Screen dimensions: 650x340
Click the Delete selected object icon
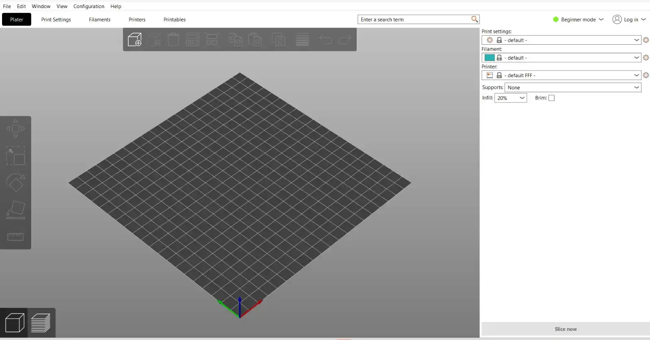coord(154,39)
